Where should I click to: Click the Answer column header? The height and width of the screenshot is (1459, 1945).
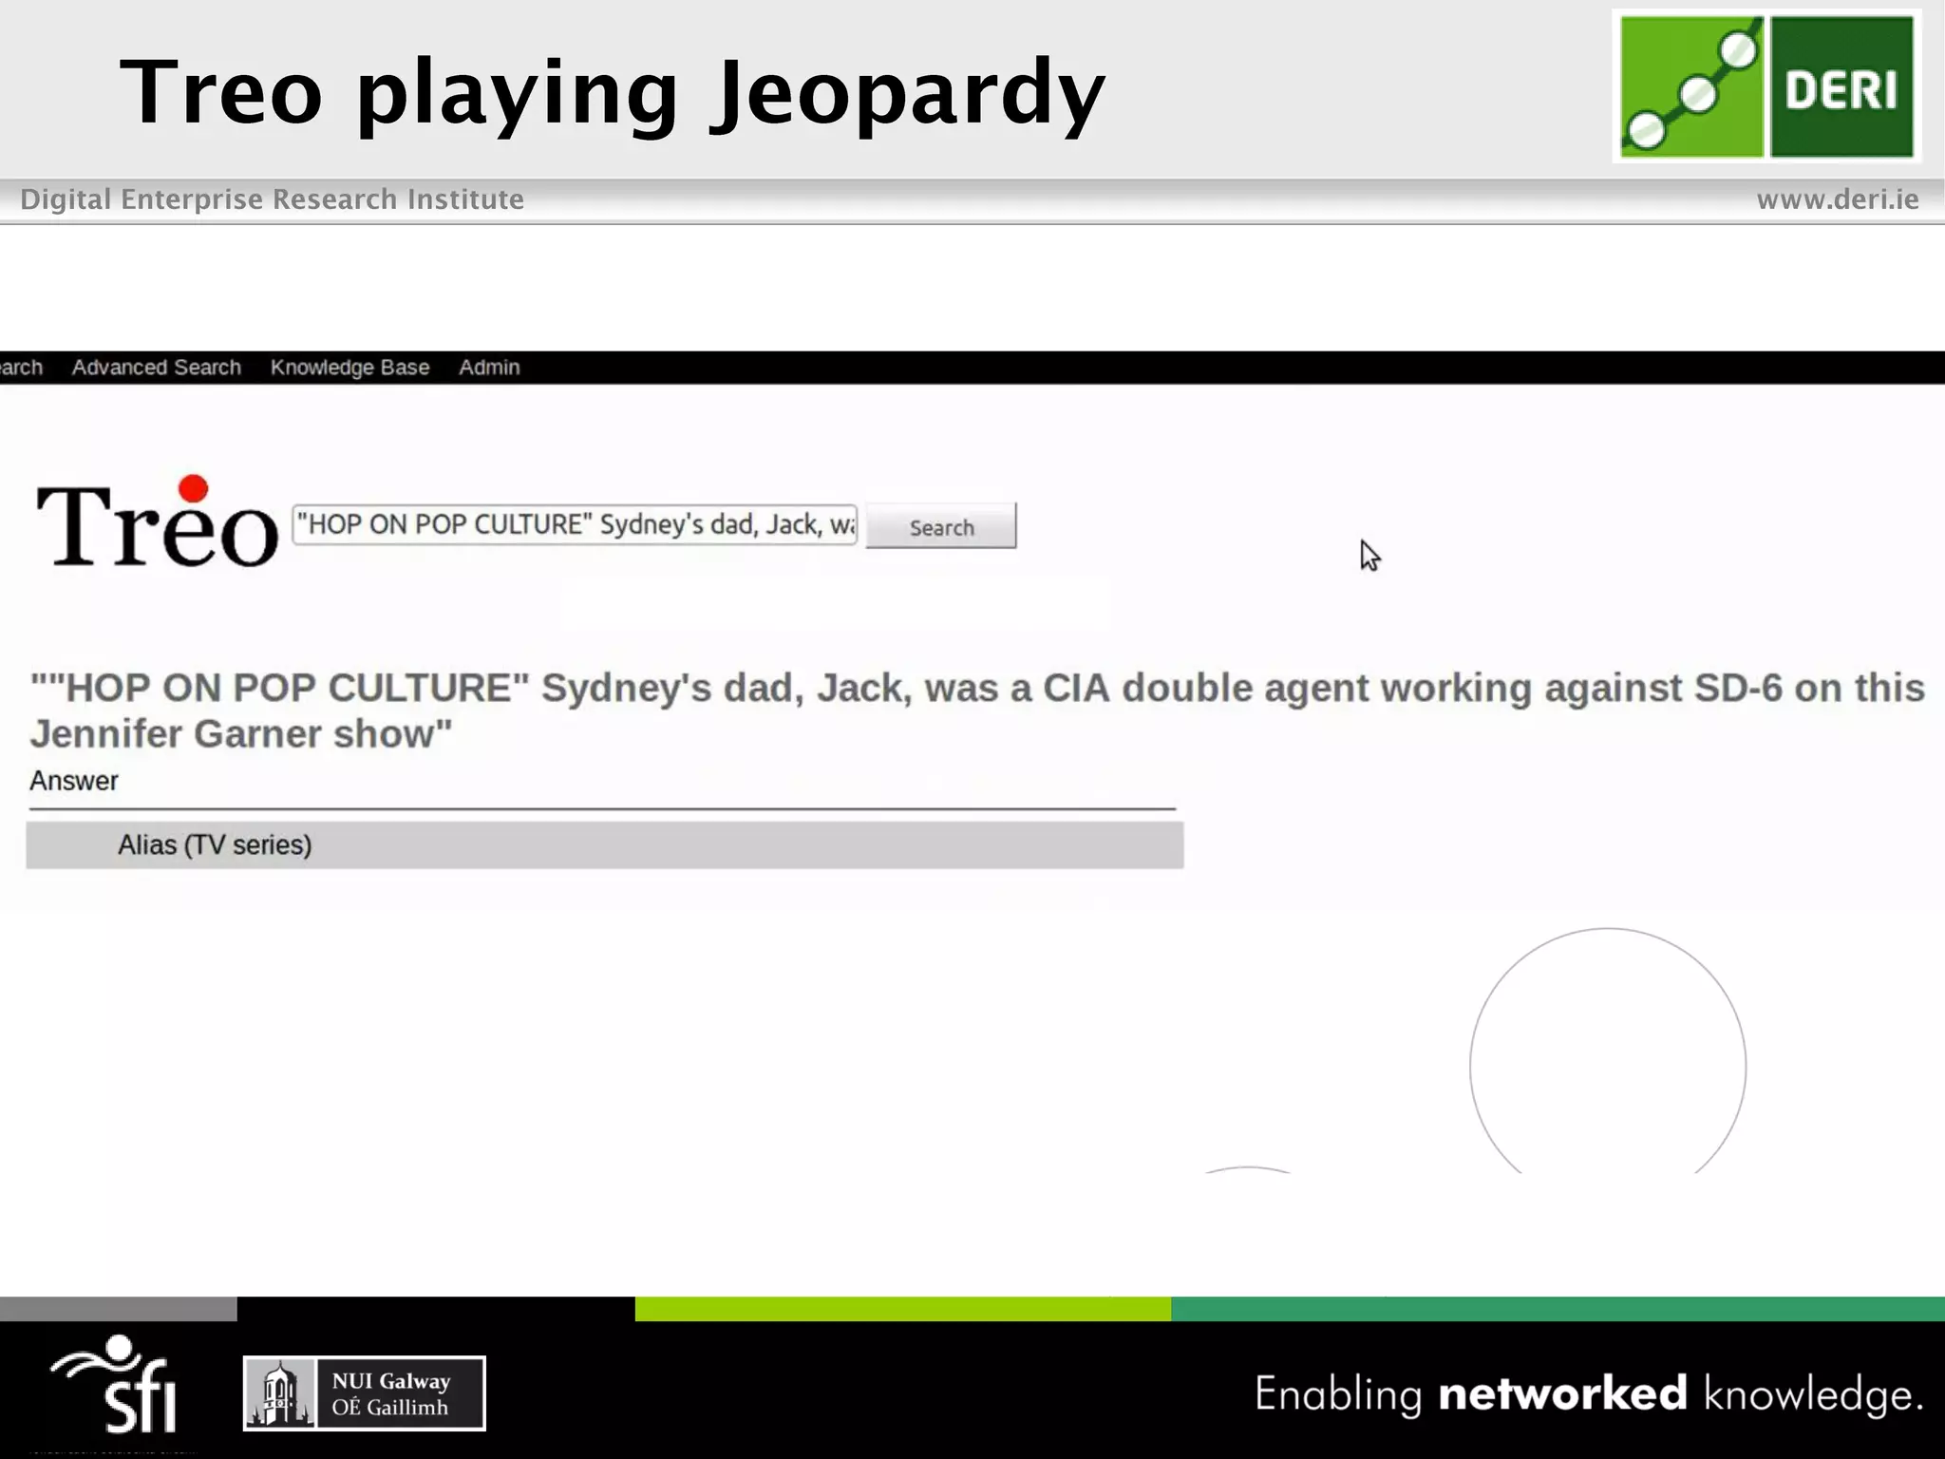coord(74,781)
